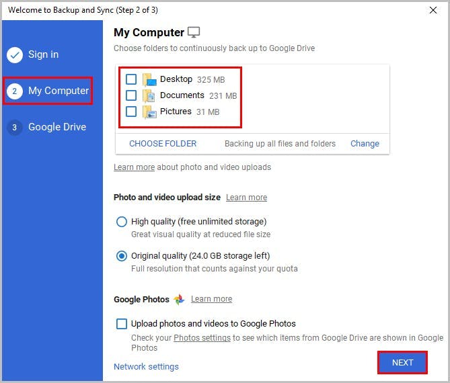450x383 pixels.
Task: Click the 'My Computer' page heading
Action: pos(149,32)
